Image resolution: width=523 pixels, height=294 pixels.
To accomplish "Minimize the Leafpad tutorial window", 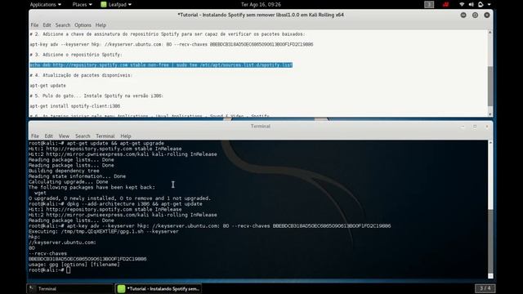I will (x=463, y=15).
